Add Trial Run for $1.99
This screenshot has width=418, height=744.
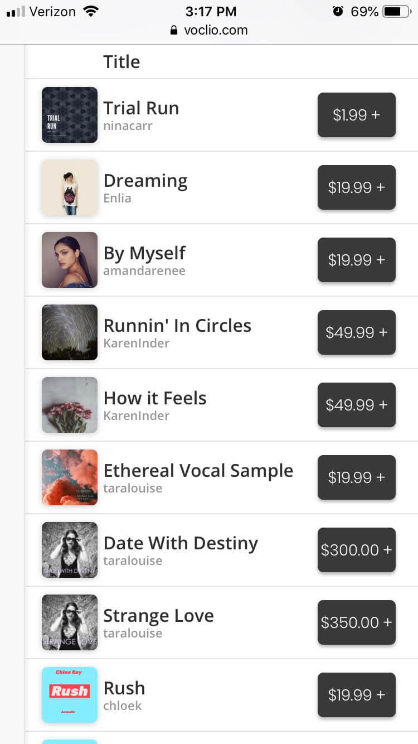356,115
